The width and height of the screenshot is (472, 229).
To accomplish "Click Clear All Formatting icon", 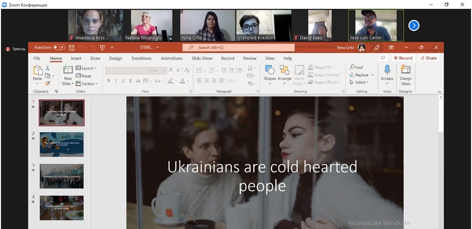I will [x=187, y=70].
